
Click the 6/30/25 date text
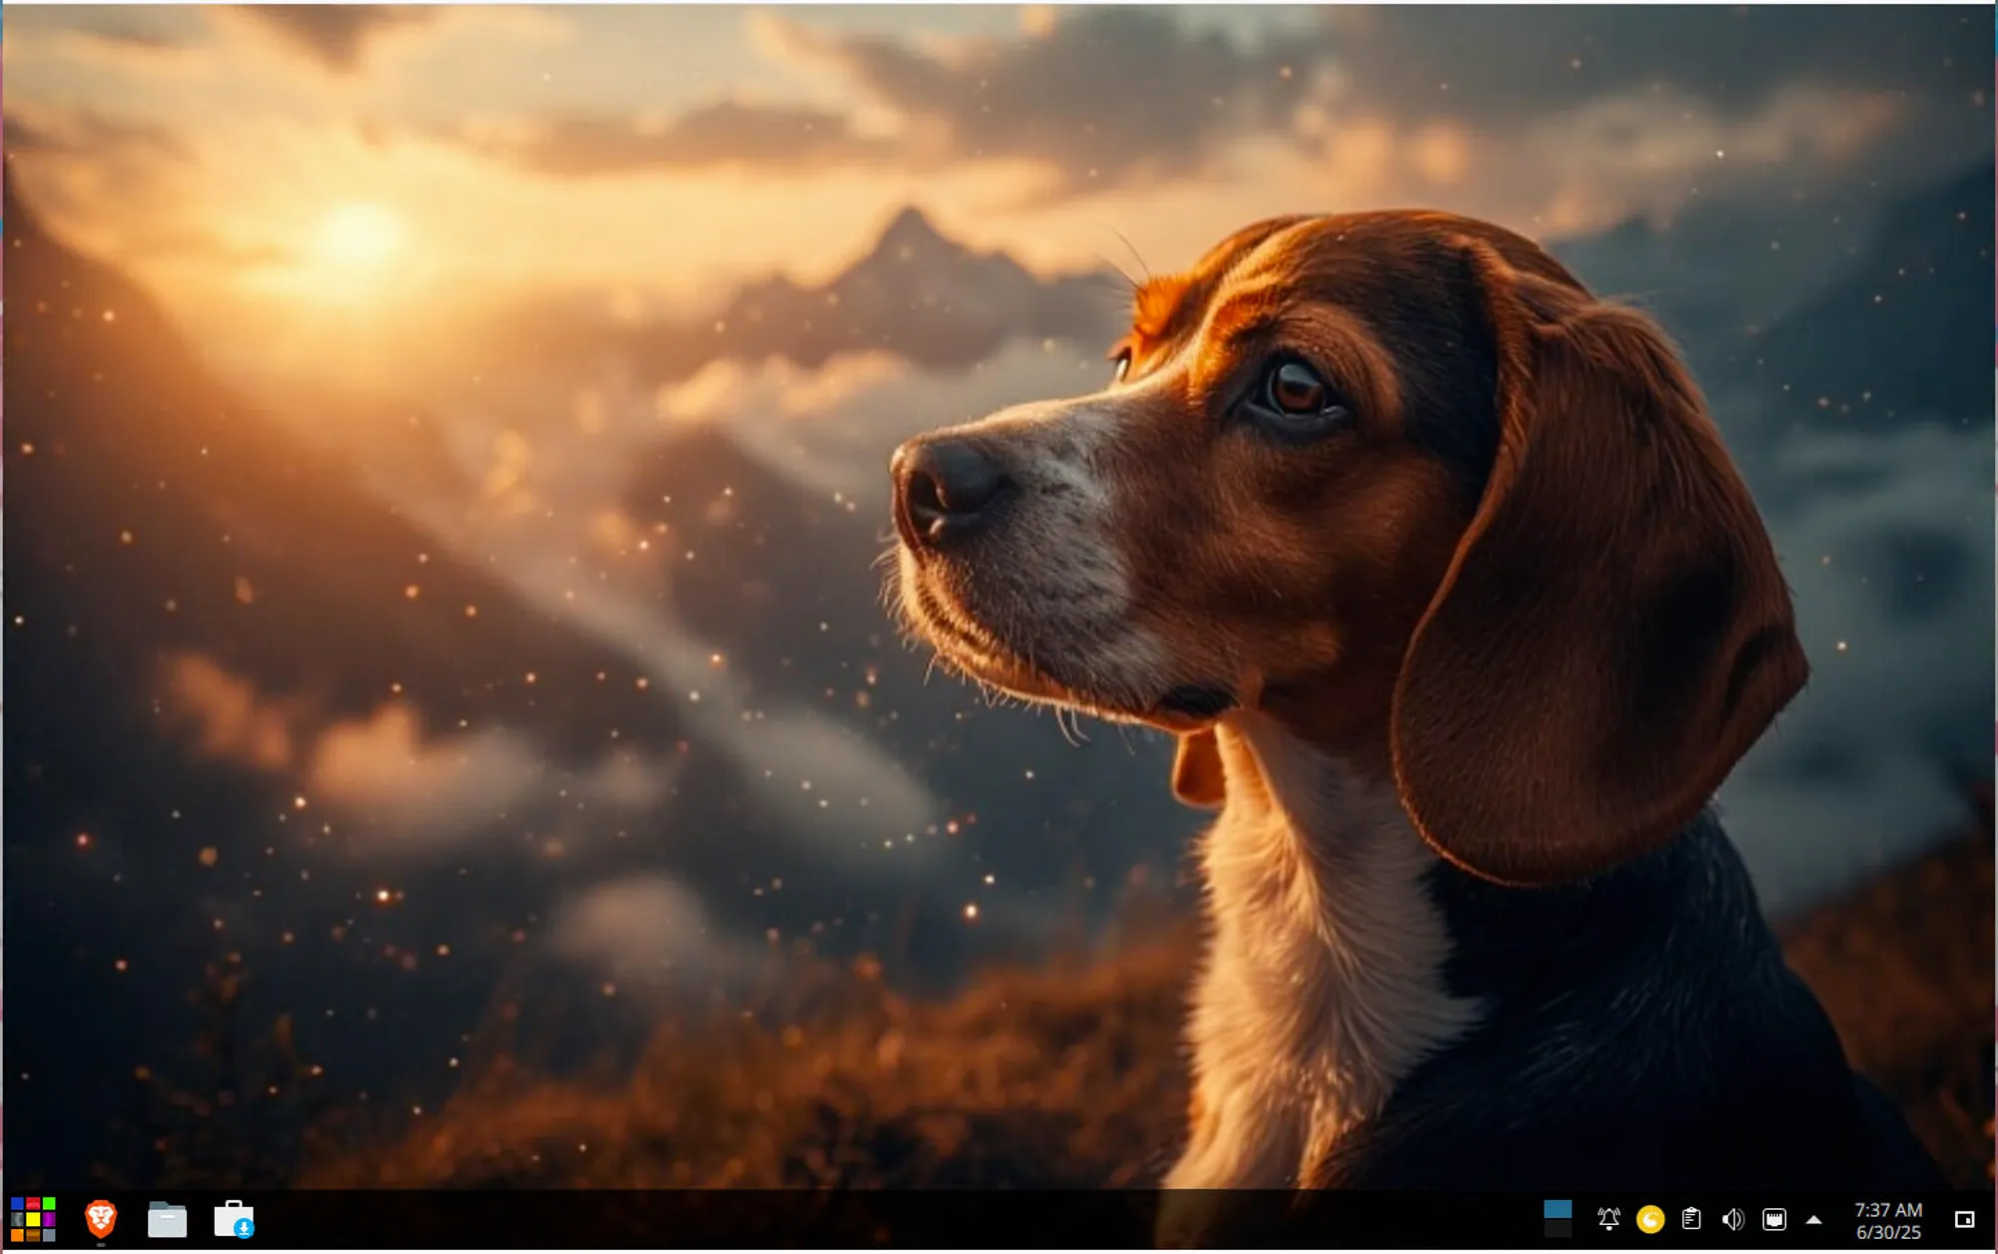click(x=1888, y=1233)
